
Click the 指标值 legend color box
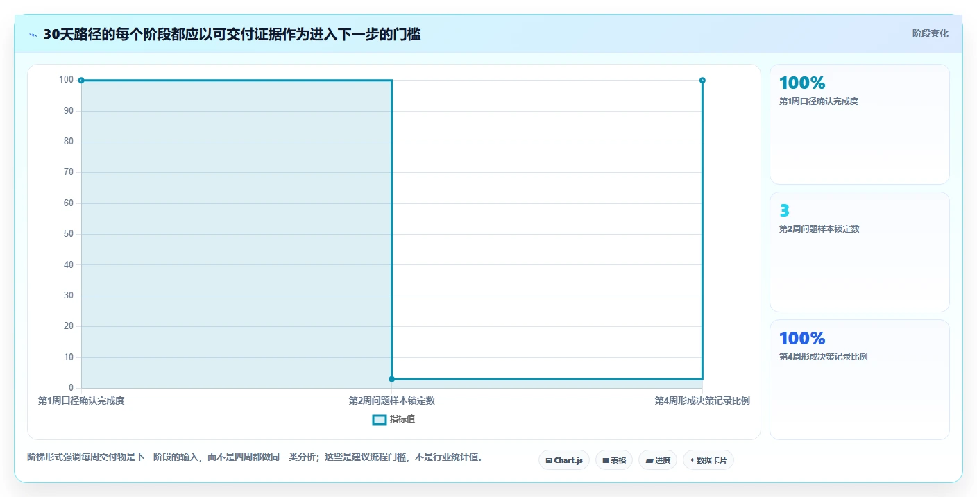click(x=380, y=419)
